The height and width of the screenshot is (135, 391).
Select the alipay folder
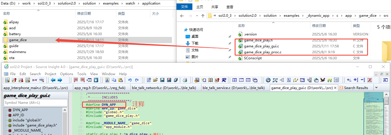14,22
